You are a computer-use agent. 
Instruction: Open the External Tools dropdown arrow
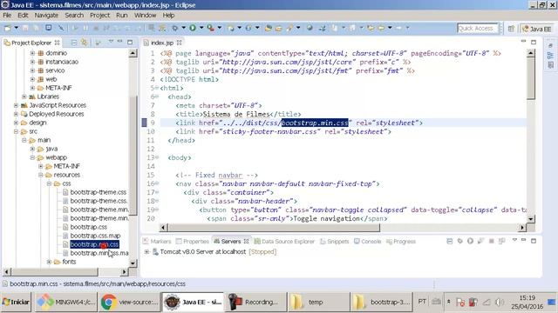click(220, 28)
